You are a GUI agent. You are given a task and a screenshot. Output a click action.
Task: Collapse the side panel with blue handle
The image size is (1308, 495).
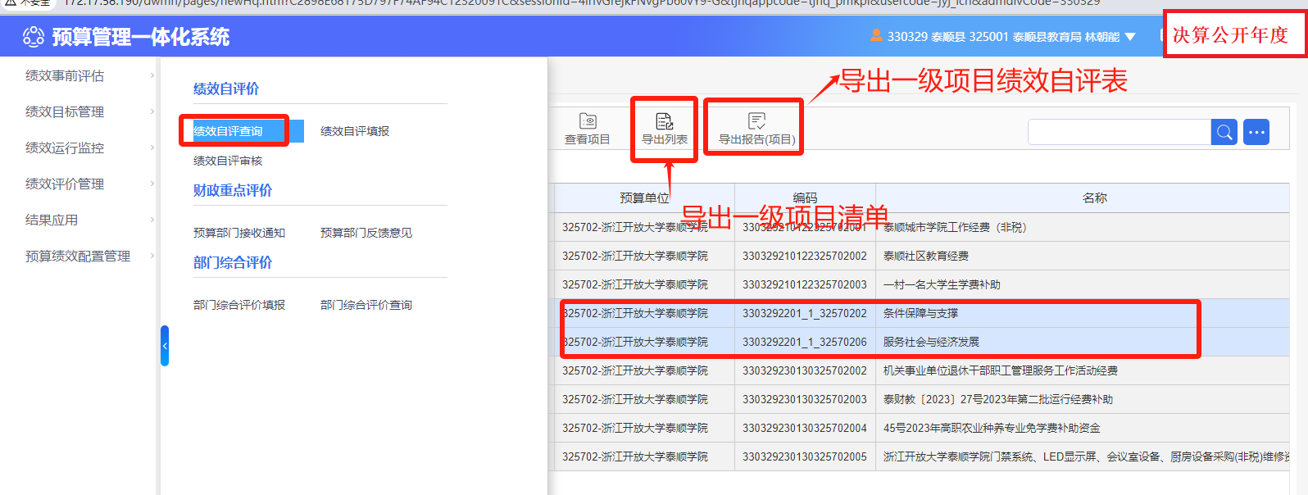point(165,346)
